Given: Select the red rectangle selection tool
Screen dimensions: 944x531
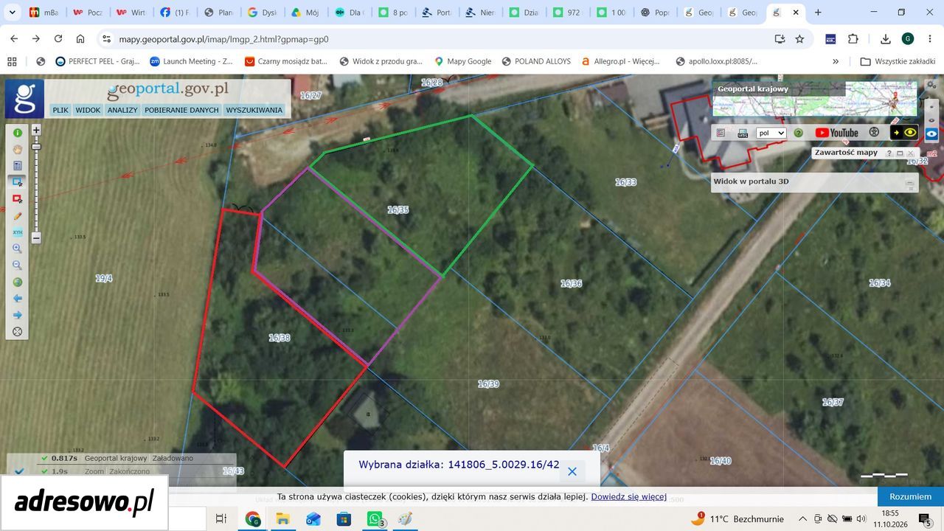Looking at the screenshot, I should tap(18, 199).
